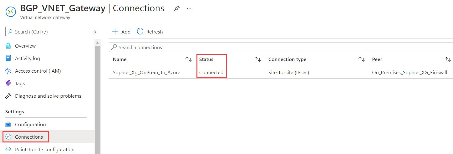Pin the BGP_VNET_Gateway blade
453x154 pixels.
(177, 9)
